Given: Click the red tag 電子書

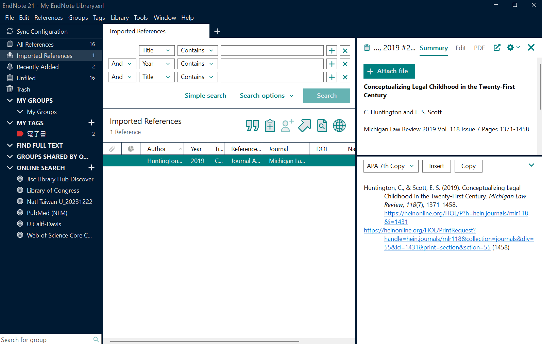Looking at the screenshot, I should point(36,134).
